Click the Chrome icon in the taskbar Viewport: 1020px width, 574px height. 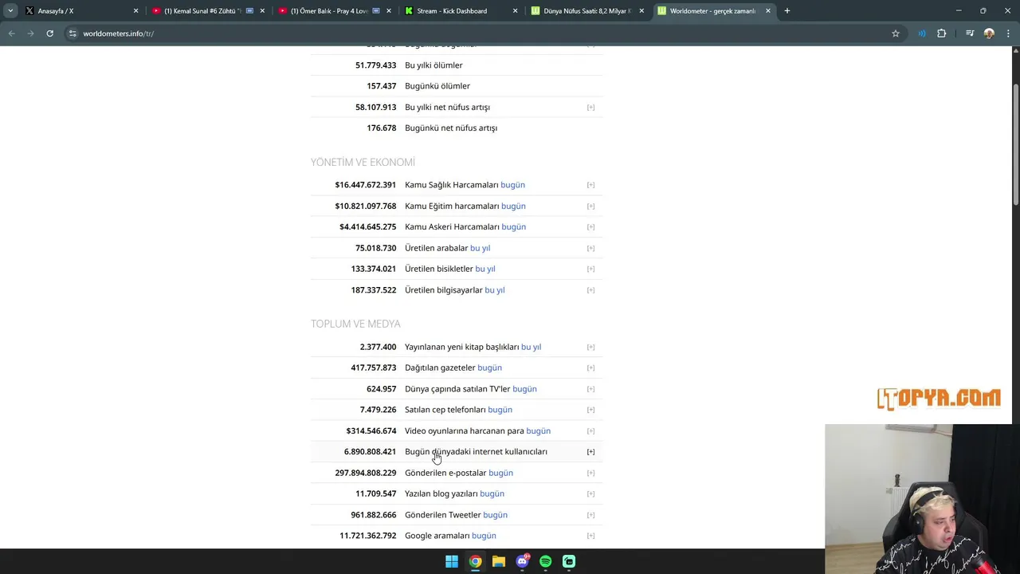475,561
